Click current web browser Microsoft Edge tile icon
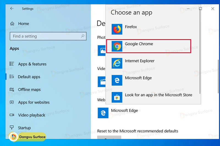Viewport: 220px width, 146px height. point(103,113)
